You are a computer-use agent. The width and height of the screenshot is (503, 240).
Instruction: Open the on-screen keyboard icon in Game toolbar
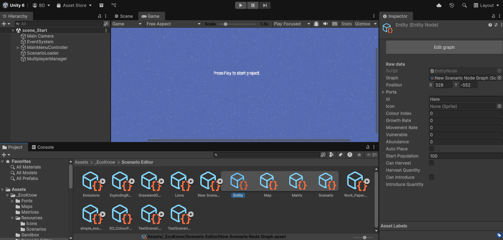(x=334, y=24)
